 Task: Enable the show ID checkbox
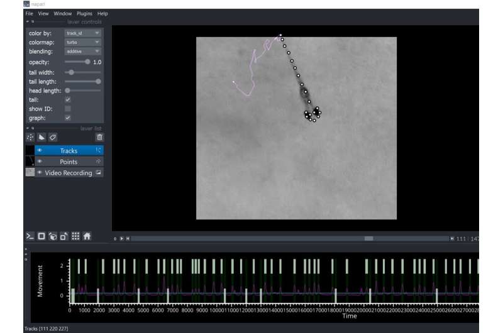pos(68,109)
